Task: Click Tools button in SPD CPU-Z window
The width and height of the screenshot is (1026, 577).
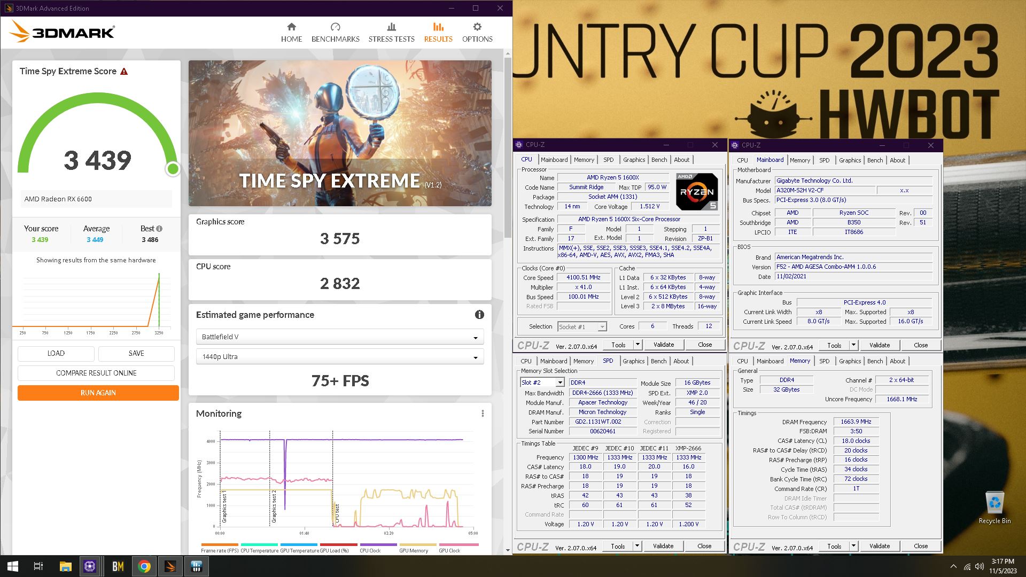Action: tap(618, 546)
